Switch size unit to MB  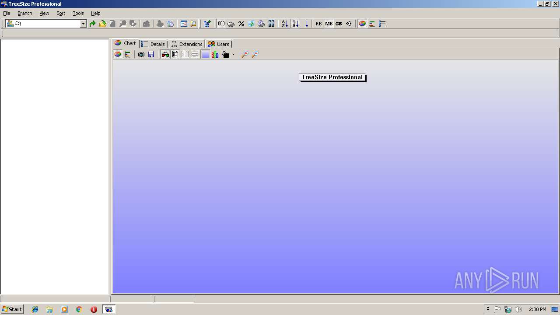click(329, 24)
